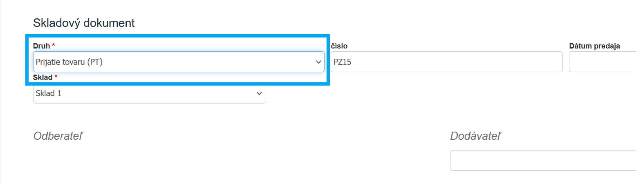This screenshot has width=636, height=183.
Task: Click the Sklad field label
Action: click(x=43, y=77)
